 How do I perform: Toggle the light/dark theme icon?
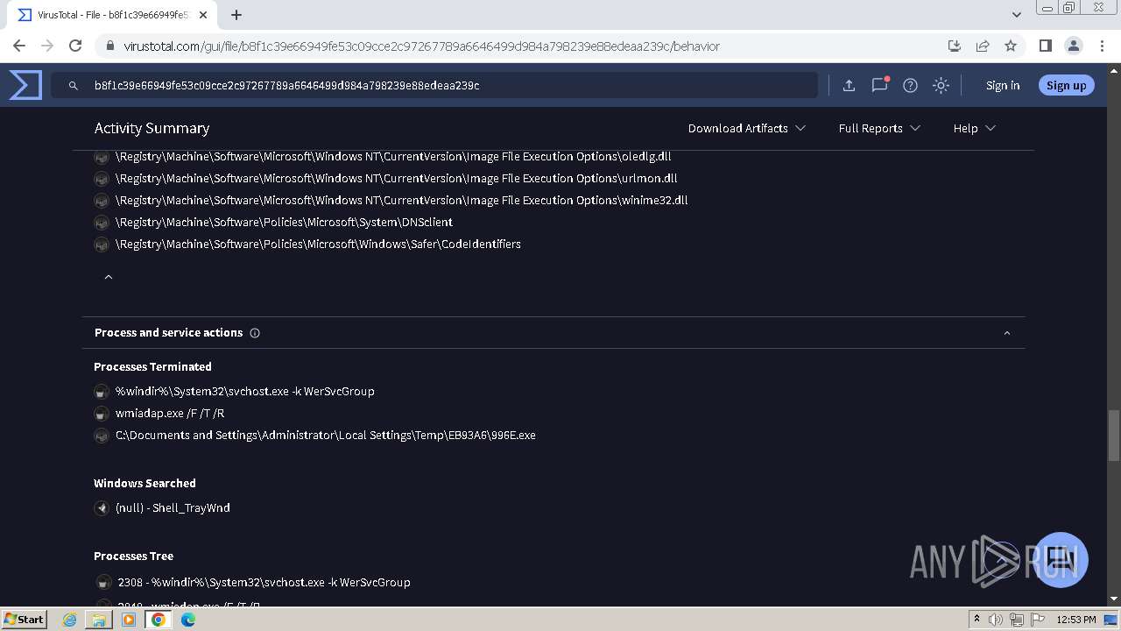[941, 85]
